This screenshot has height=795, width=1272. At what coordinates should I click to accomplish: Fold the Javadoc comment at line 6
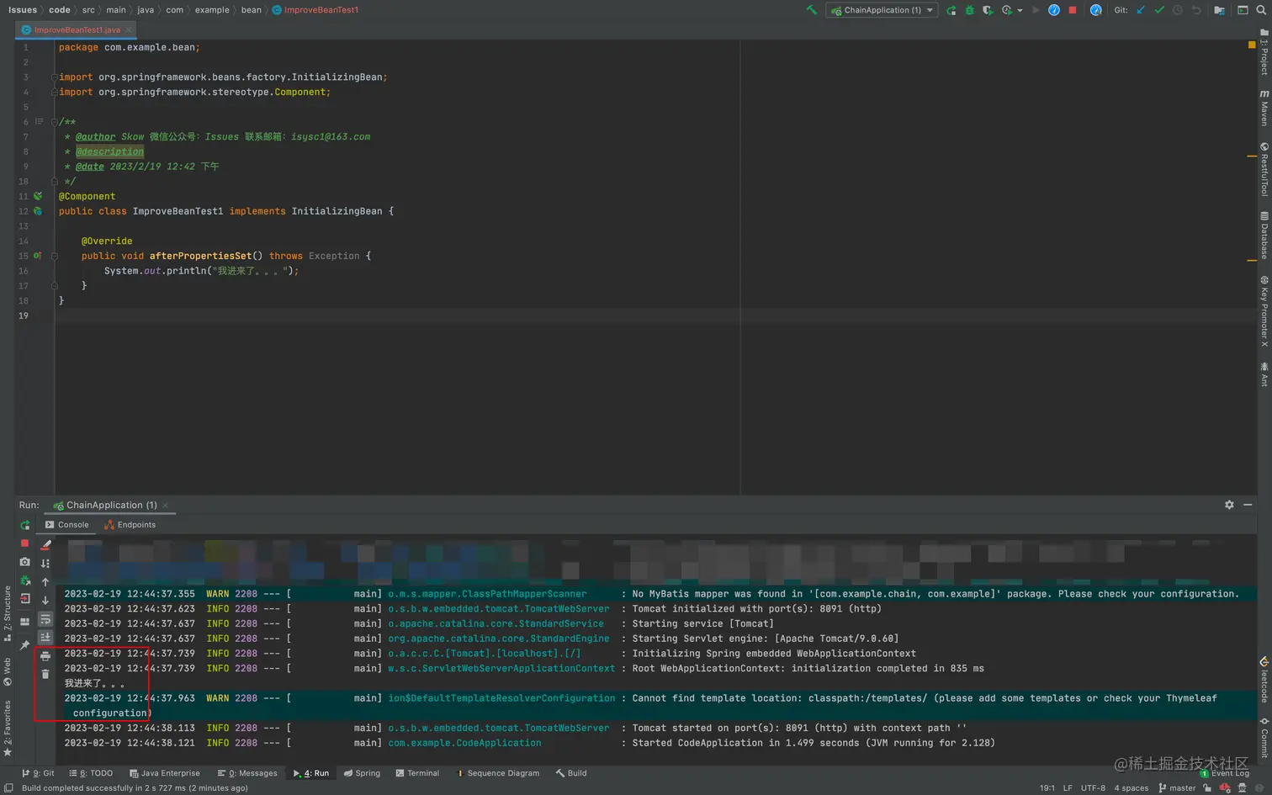pyautogui.click(x=55, y=122)
